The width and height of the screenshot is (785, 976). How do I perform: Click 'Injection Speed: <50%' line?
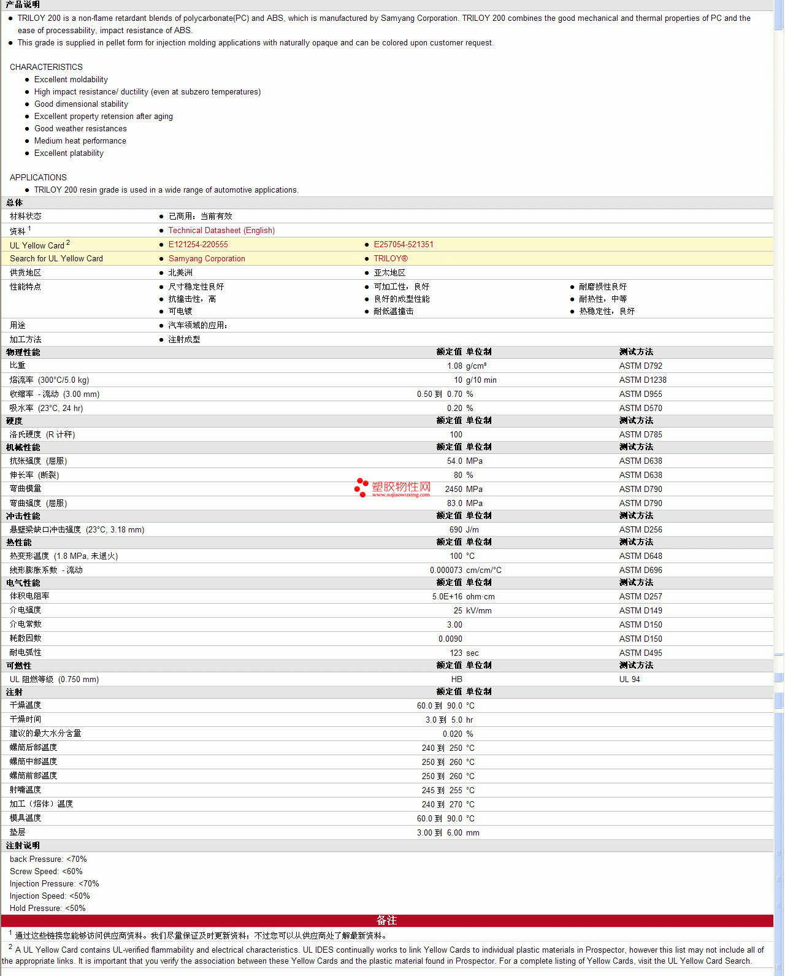click(50, 896)
